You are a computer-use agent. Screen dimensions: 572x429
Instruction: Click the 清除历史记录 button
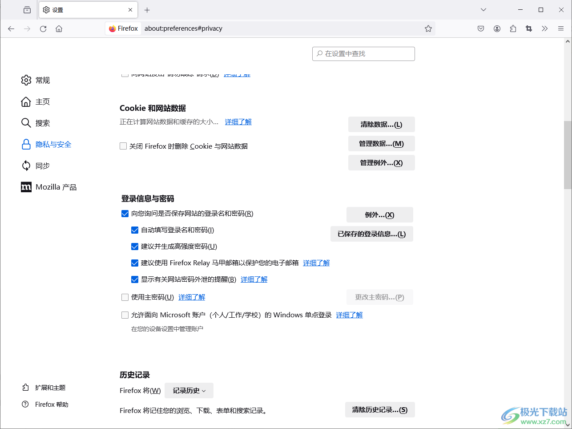pyautogui.click(x=380, y=410)
